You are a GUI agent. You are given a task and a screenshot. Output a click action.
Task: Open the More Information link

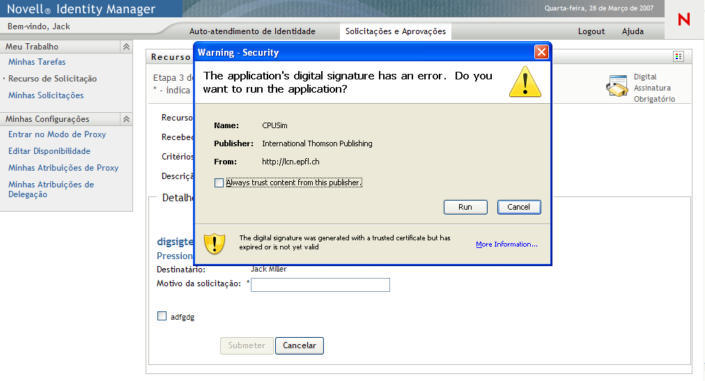coord(506,244)
